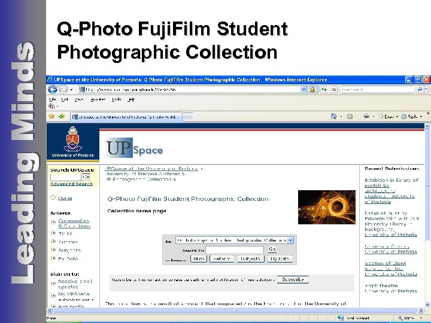Image resolution: width=431 pixels, height=323 pixels.
Task: Open the Favorites menu
Action: point(98,99)
